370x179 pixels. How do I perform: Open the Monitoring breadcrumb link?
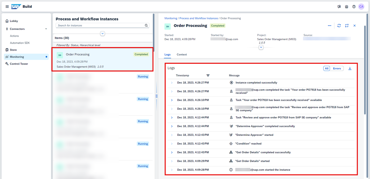pos(171,18)
